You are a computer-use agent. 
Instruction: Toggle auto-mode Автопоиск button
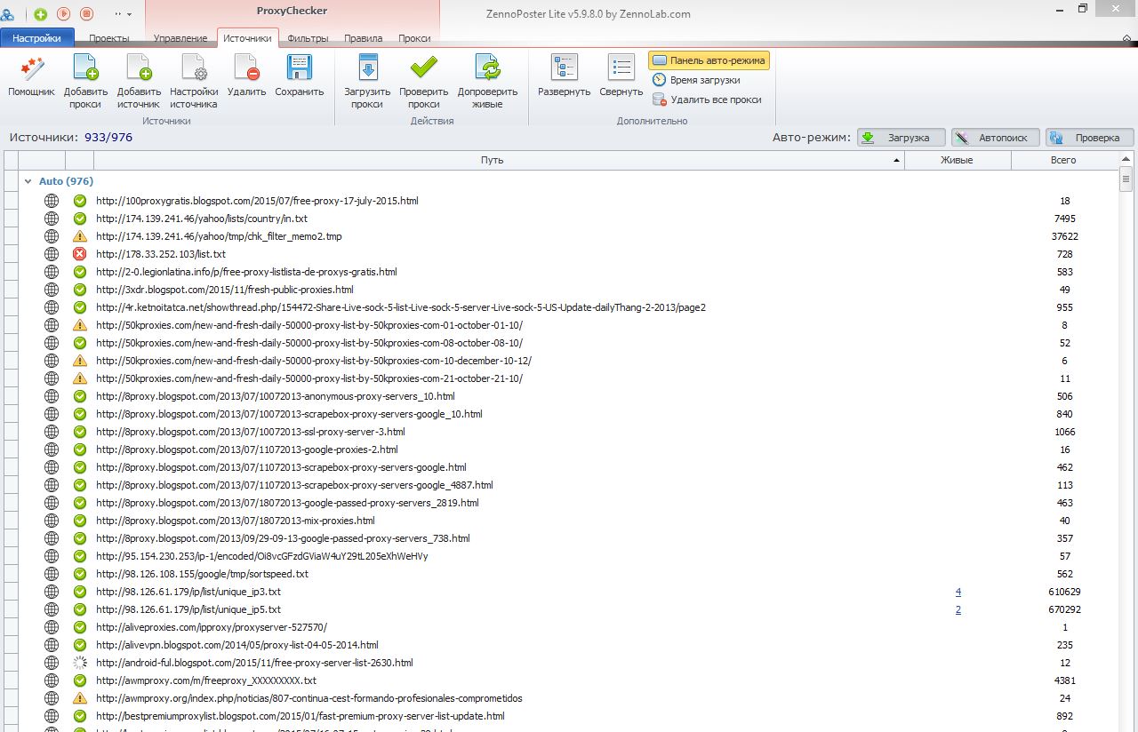coord(995,138)
